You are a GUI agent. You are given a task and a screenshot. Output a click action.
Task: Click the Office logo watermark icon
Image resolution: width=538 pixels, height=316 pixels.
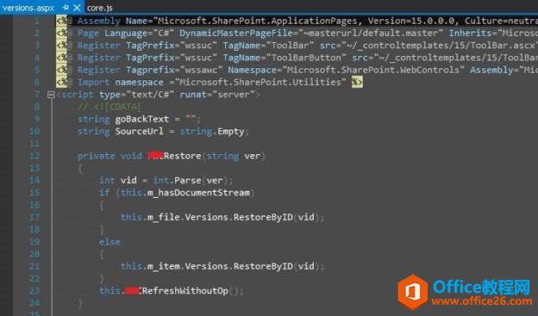413,292
